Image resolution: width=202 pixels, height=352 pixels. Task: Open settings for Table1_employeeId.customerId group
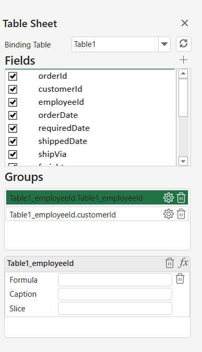(x=169, y=214)
